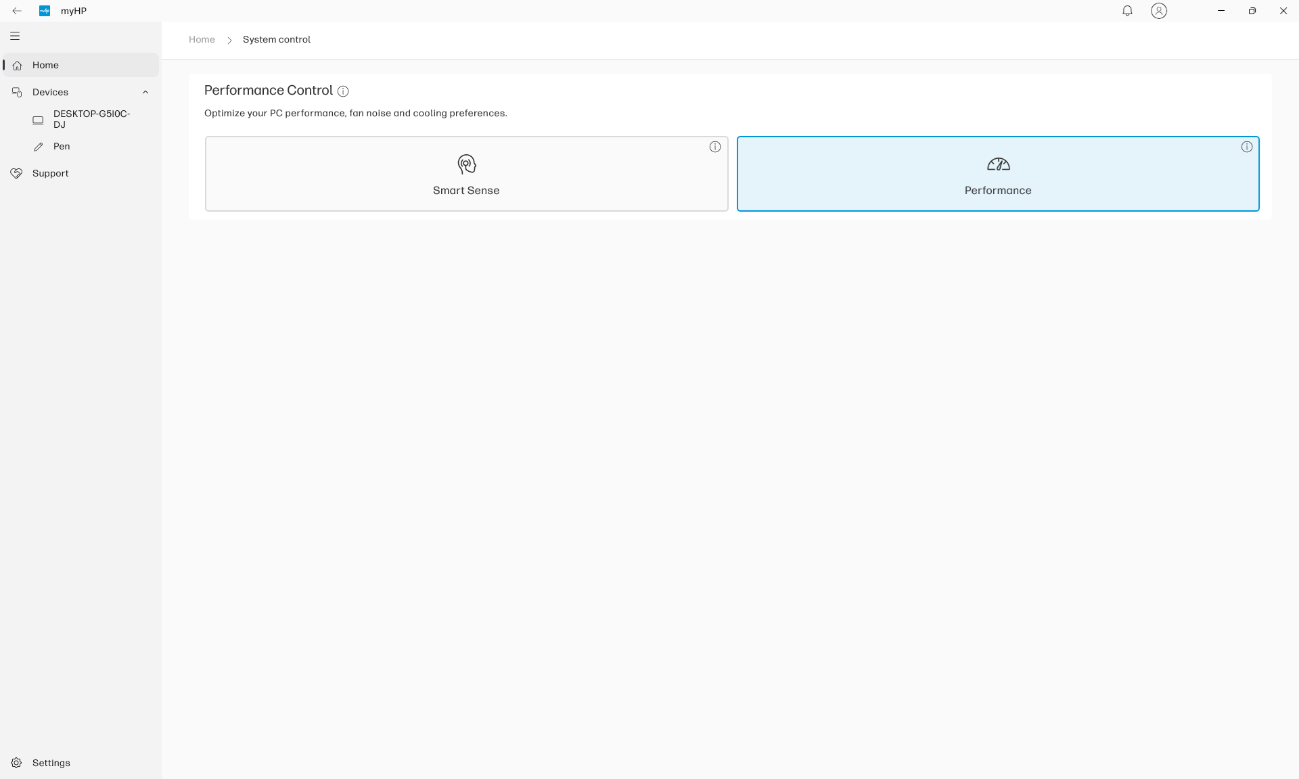
Task: Open the Pen device page
Action: click(x=62, y=146)
